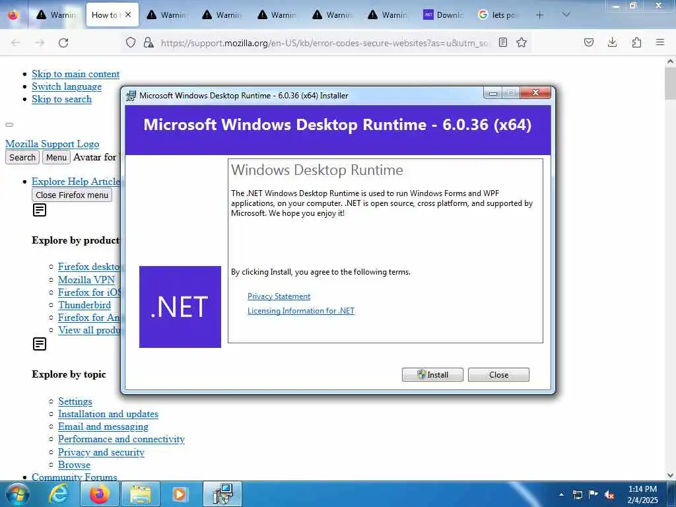The height and width of the screenshot is (507, 676).
Task: Click Firefox forward arrow button
Action: tap(40, 43)
